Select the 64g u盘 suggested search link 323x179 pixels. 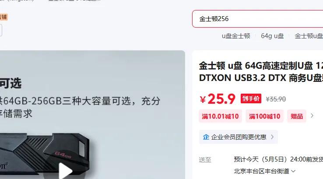(x=272, y=36)
